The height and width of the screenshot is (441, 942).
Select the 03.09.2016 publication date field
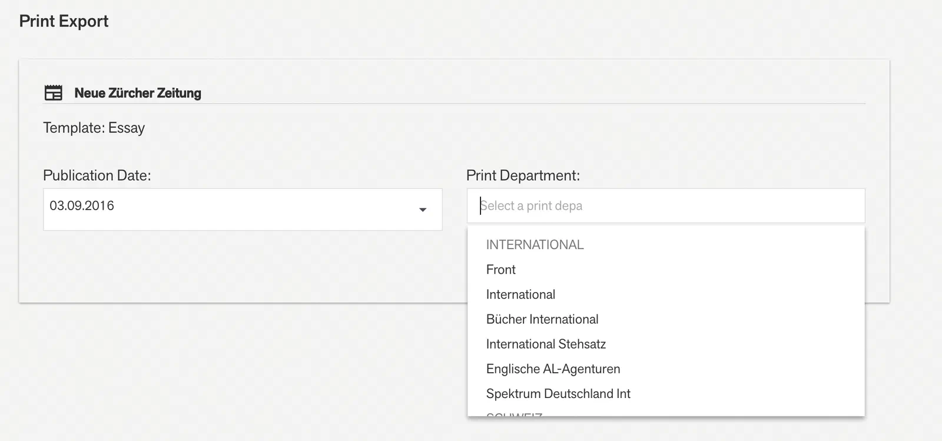(243, 210)
